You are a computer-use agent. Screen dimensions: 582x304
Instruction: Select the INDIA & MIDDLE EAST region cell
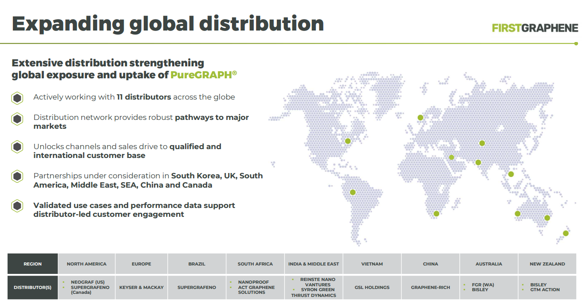[x=314, y=264]
